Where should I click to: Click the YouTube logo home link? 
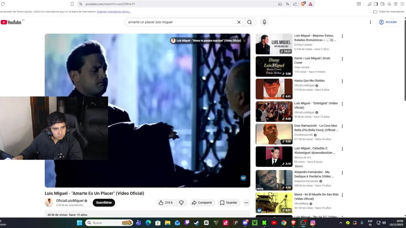coord(11,22)
